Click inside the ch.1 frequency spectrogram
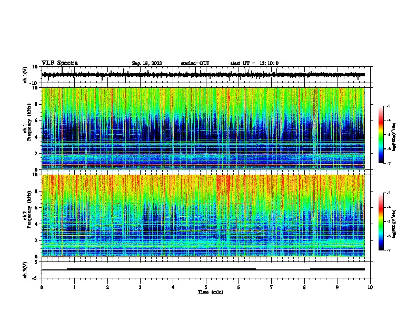 tap(203, 128)
